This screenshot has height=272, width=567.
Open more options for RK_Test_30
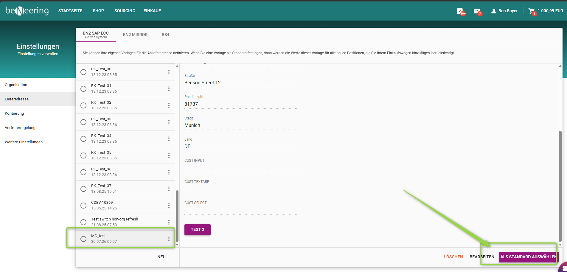click(169, 72)
